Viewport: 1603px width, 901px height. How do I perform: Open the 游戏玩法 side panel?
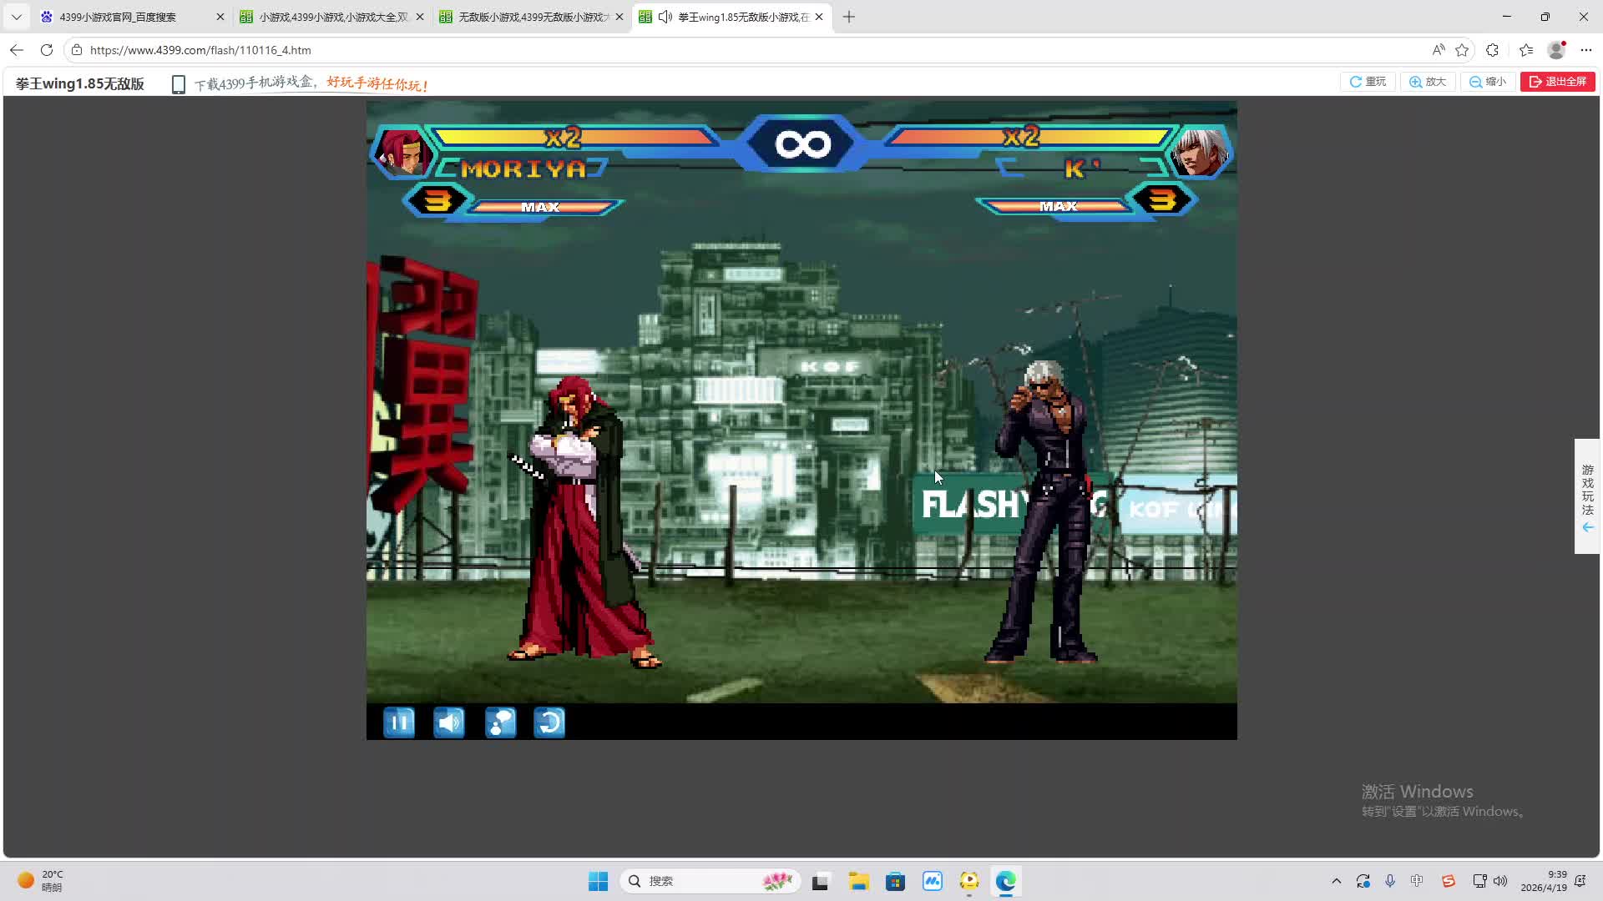click(1587, 496)
